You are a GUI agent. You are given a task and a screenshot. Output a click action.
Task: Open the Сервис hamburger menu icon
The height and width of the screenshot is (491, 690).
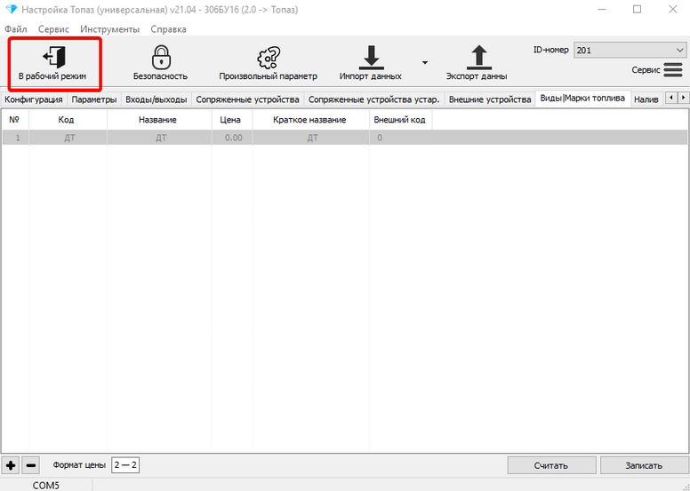pyautogui.click(x=673, y=69)
